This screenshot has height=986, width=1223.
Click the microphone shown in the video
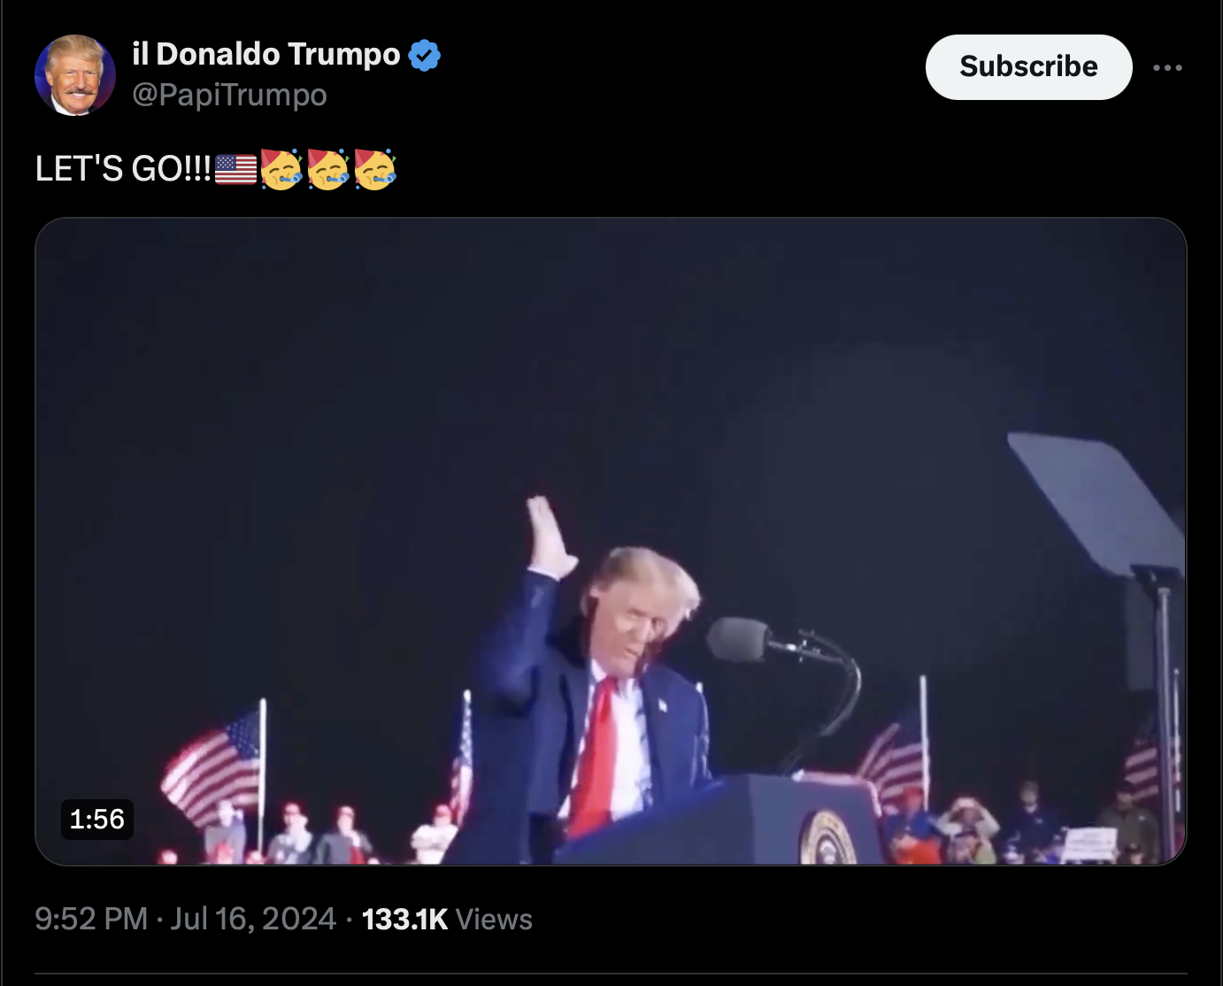coord(739,639)
